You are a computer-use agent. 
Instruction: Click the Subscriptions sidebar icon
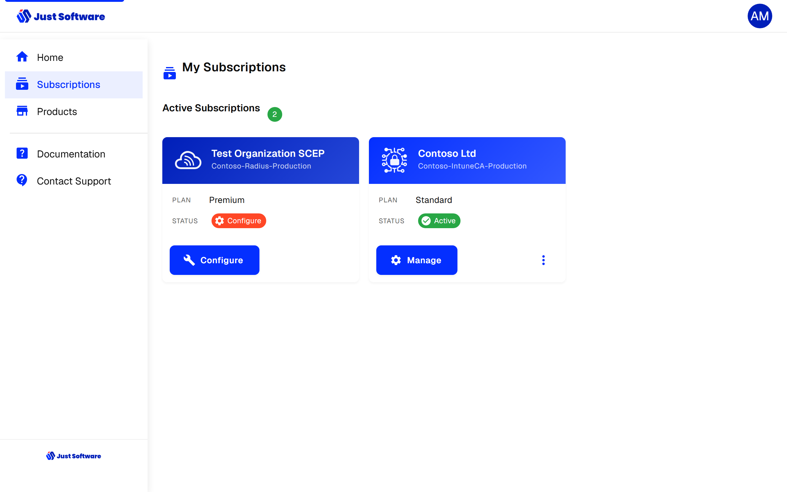click(x=22, y=84)
